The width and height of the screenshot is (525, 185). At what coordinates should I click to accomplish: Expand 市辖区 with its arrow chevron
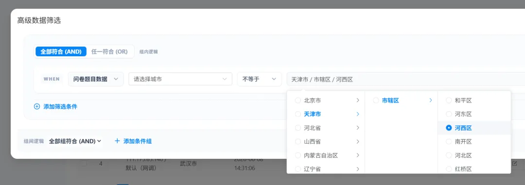[431, 101]
